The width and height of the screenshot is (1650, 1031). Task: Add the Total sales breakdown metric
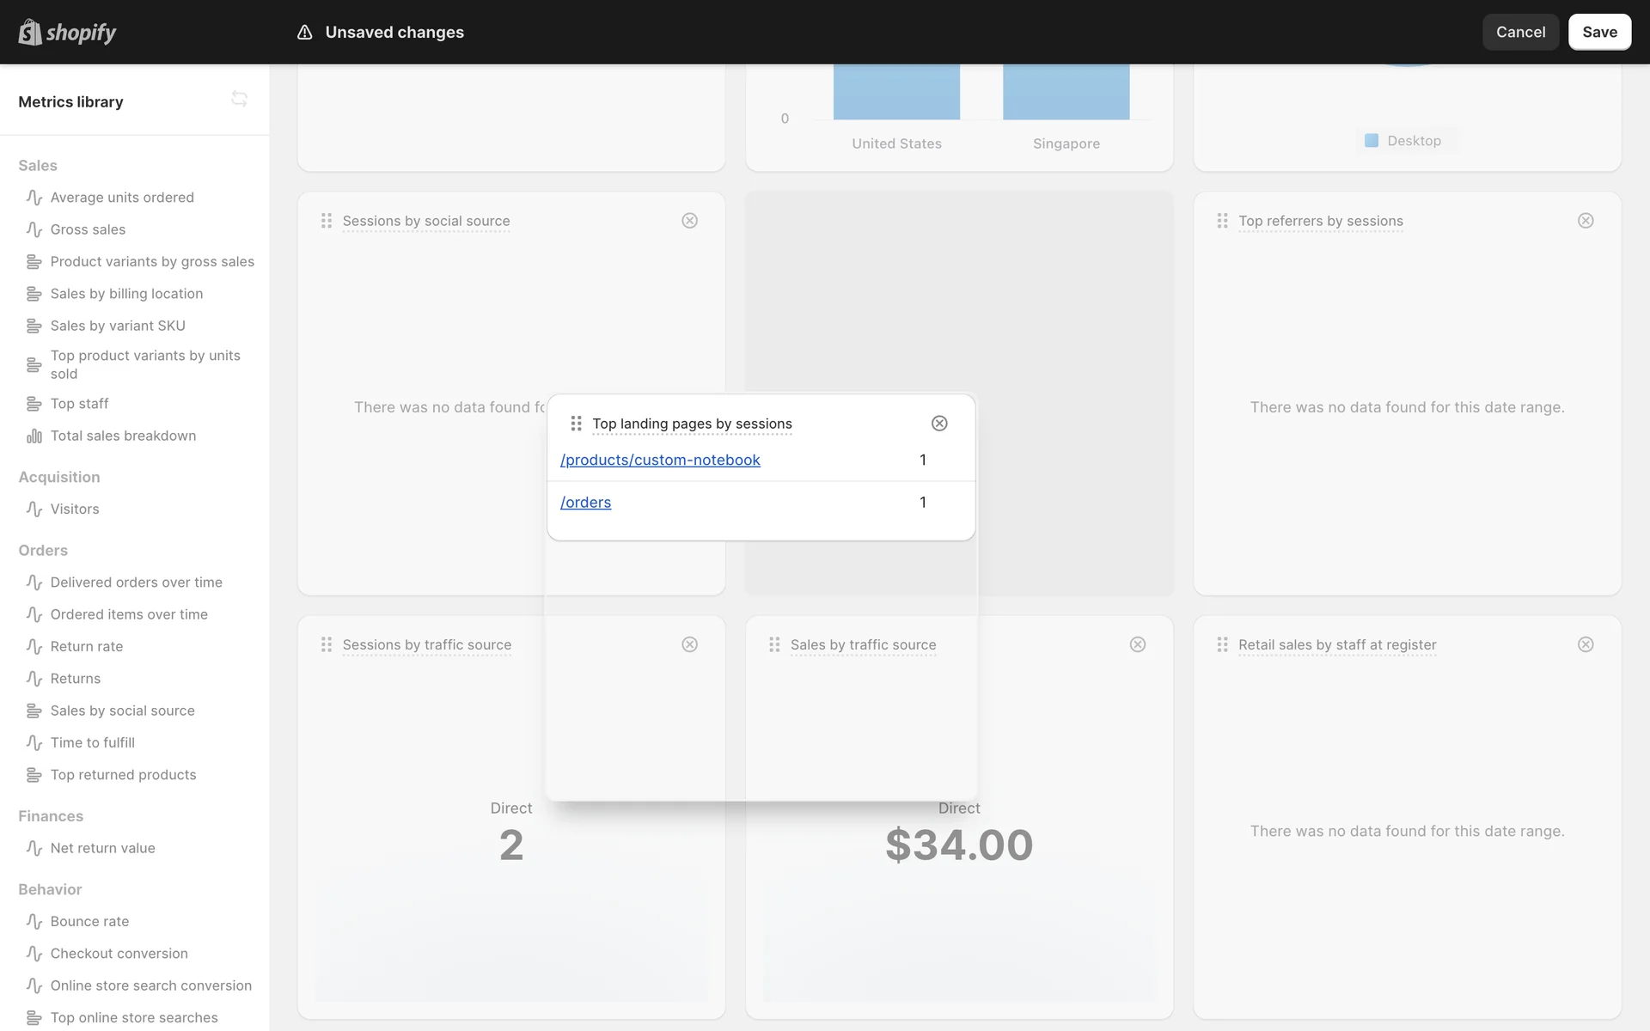click(123, 436)
